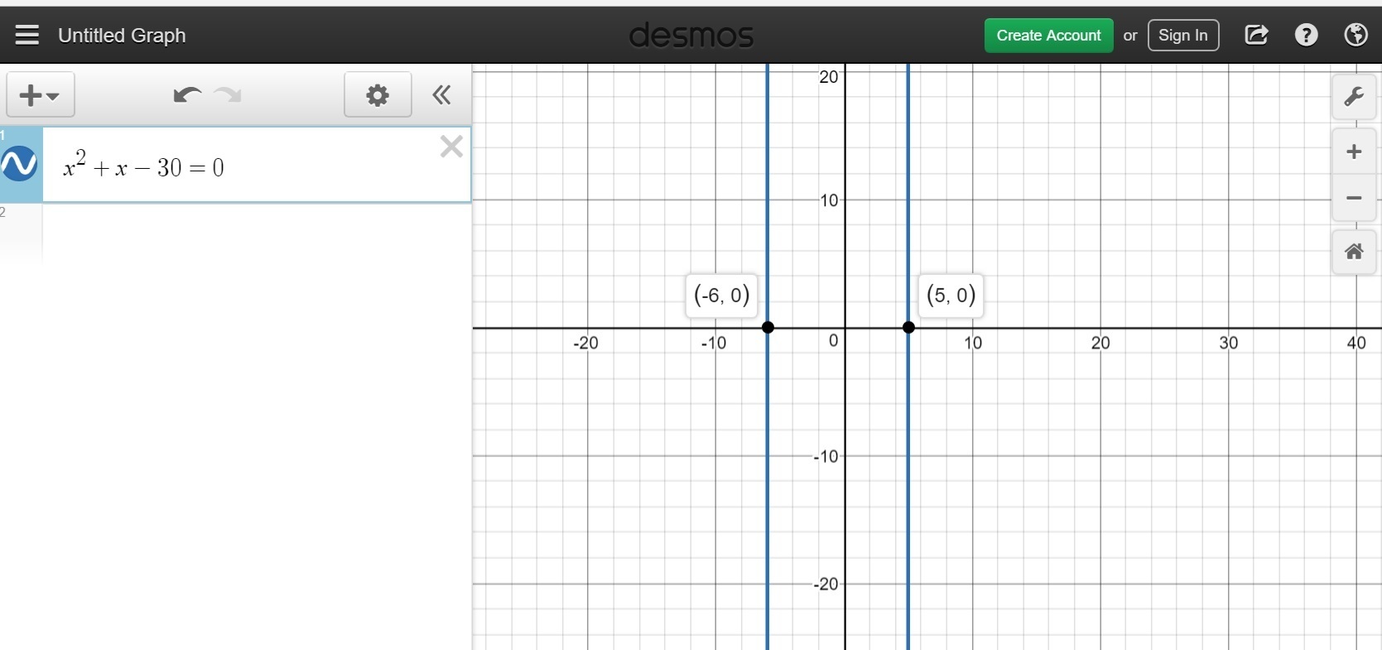
Task: Reset to default viewport home icon
Action: [1354, 252]
